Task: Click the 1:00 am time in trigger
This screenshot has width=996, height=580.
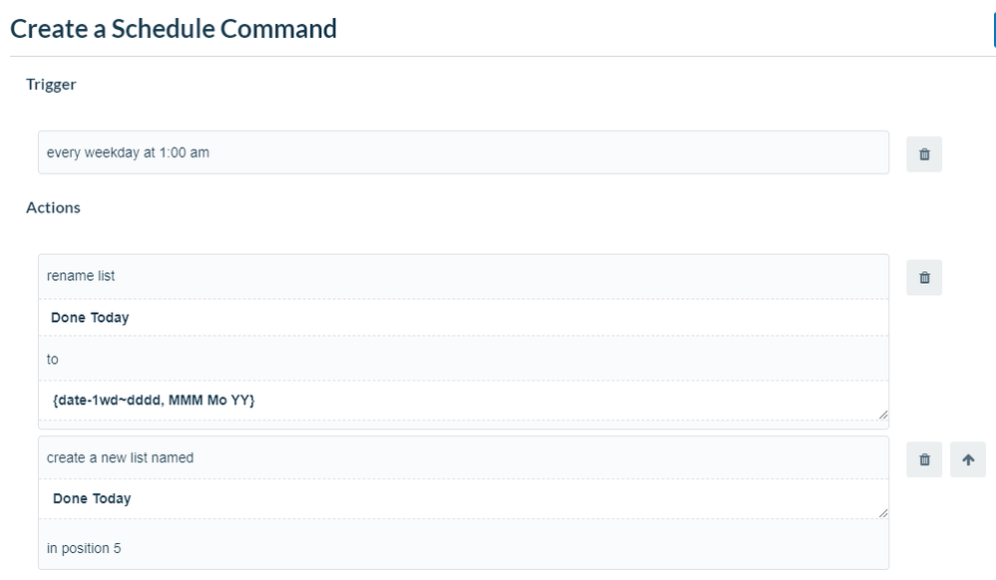Action: point(184,152)
